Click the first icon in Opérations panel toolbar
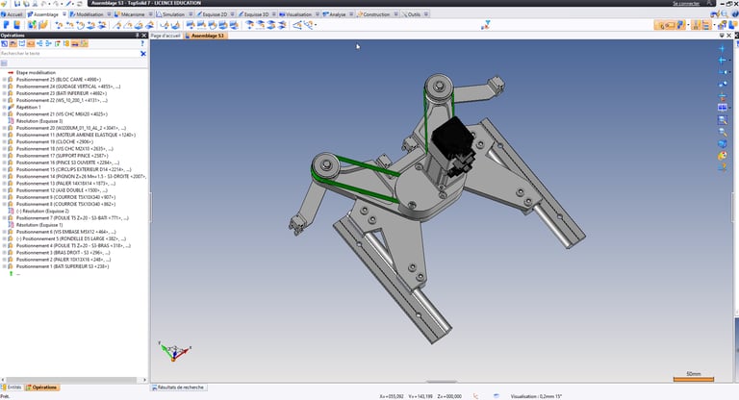Image resolution: width=739 pixels, height=400 pixels. click(x=4, y=44)
